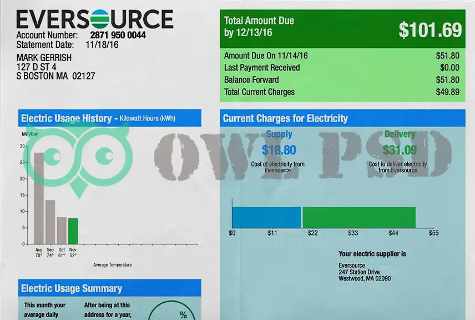Select customer name MARK GERRISH

(44, 58)
